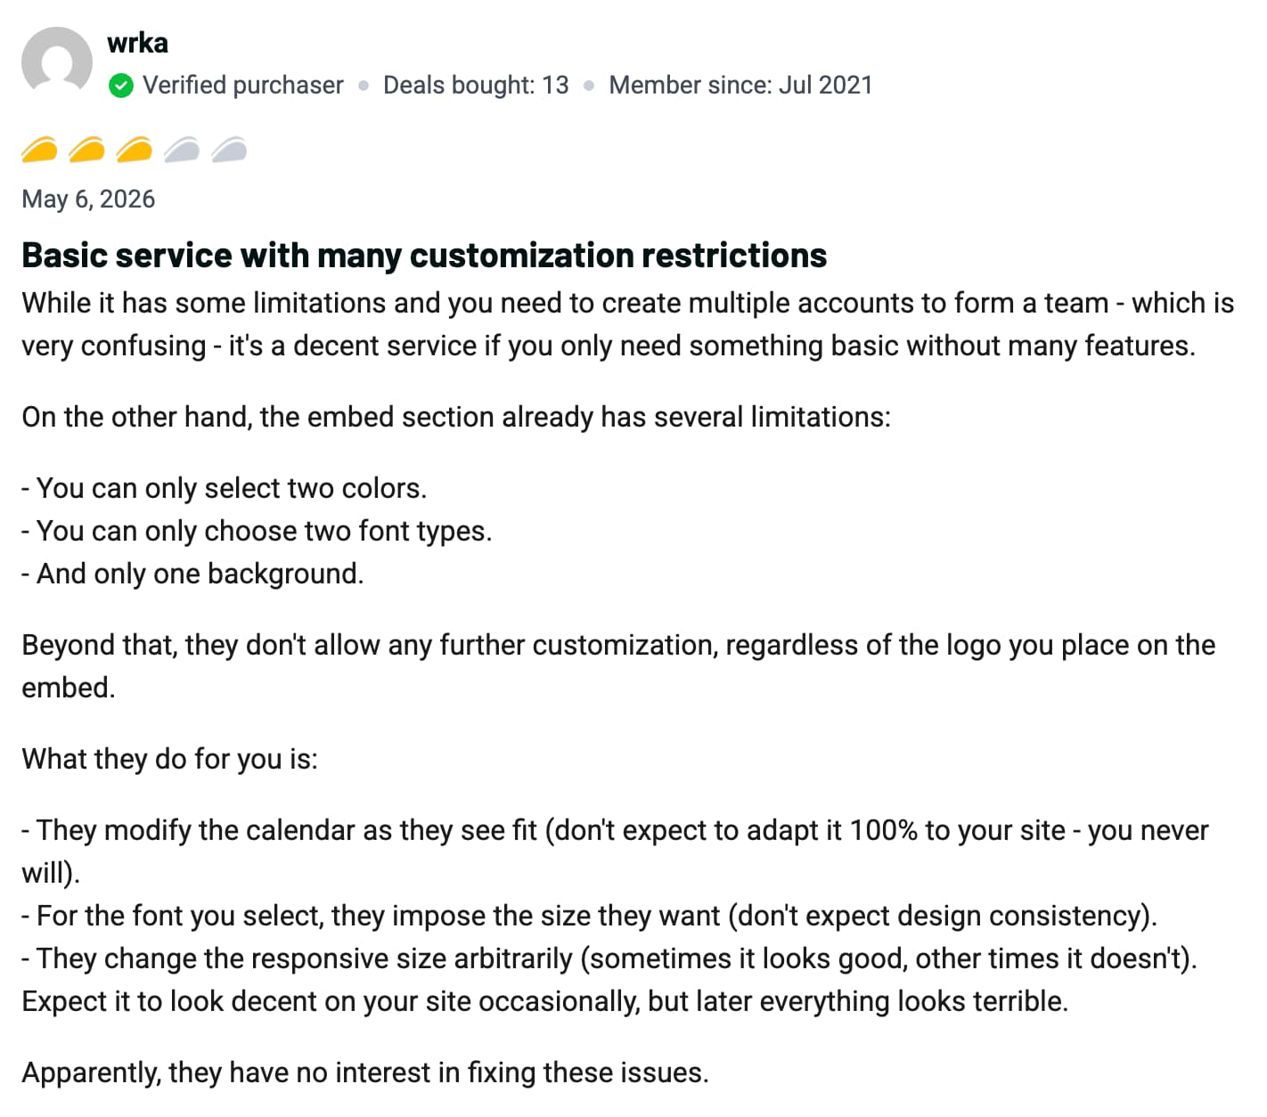Click the Member since: Jul 2021 text

point(740,86)
